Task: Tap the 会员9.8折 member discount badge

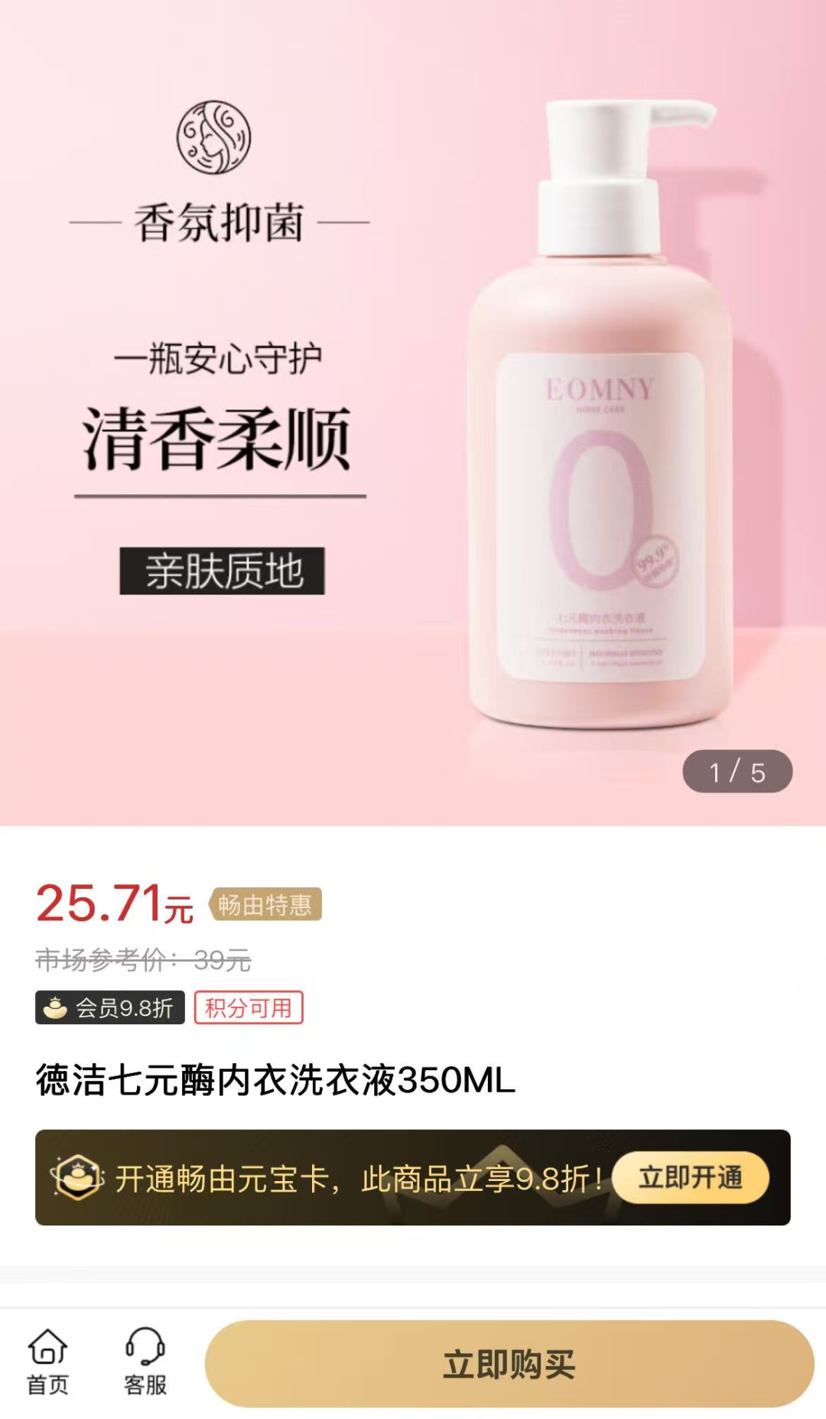Action: (110, 1007)
